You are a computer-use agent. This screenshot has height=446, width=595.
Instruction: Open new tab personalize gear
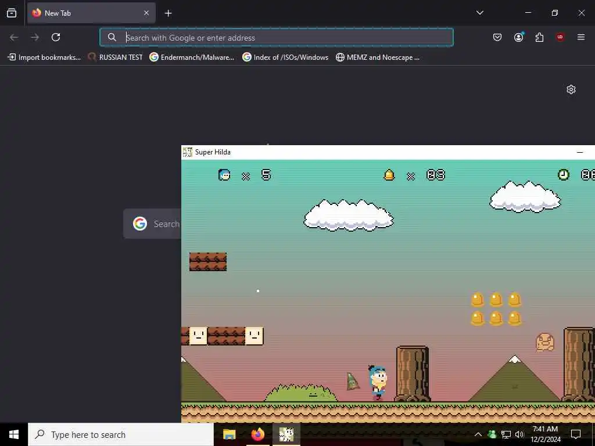click(571, 89)
